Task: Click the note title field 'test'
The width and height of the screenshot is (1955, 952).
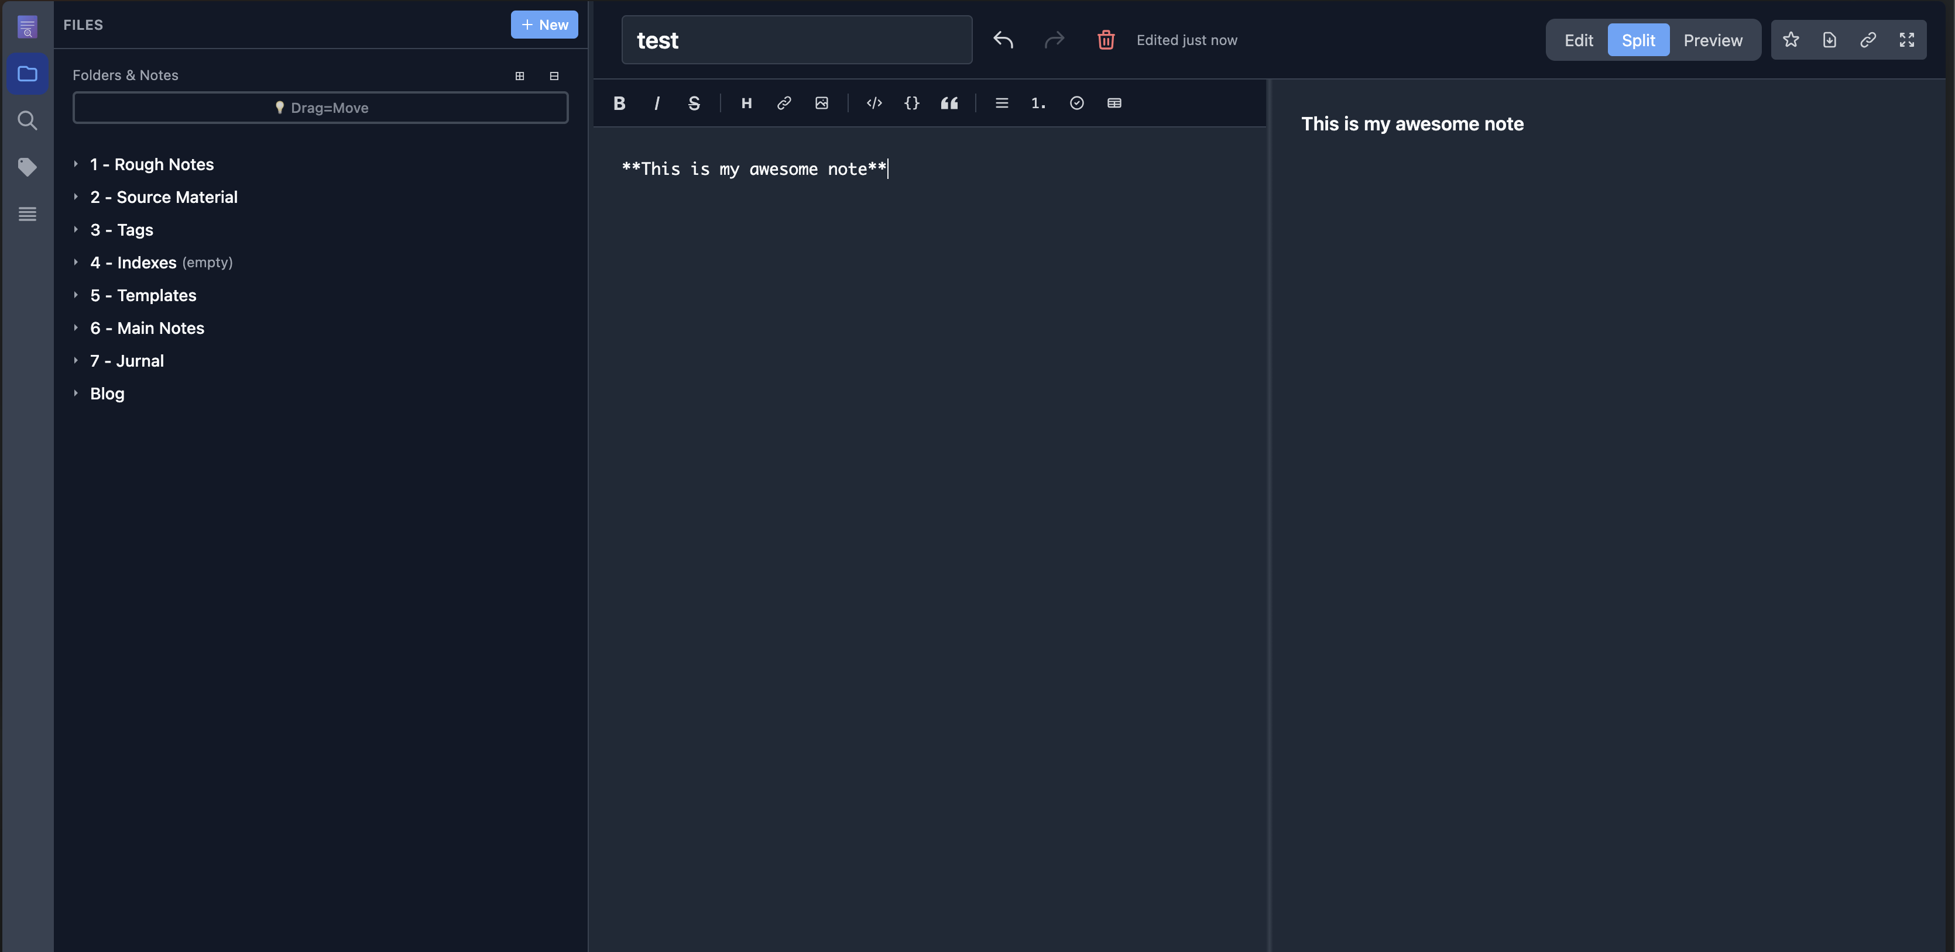Action: [796, 40]
